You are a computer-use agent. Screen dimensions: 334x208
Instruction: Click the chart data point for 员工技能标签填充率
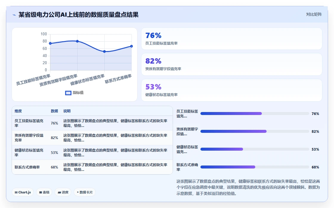pyautogui.click(x=50, y=43)
